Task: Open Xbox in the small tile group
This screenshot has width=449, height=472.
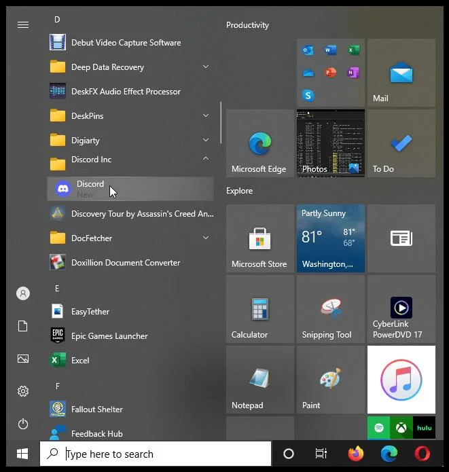Action: [x=401, y=428]
